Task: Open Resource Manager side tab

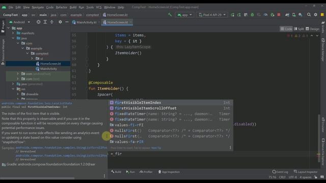Action: (x=3, y=52)
